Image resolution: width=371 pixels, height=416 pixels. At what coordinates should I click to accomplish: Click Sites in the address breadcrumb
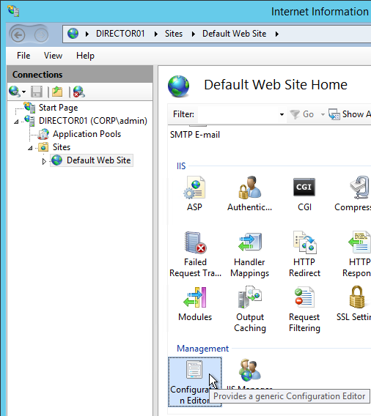(174, 34)
